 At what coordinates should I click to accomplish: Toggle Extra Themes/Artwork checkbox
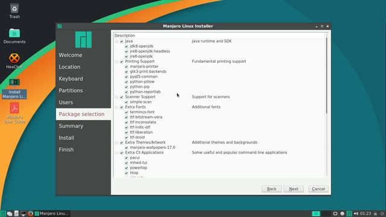pos(122,142)
